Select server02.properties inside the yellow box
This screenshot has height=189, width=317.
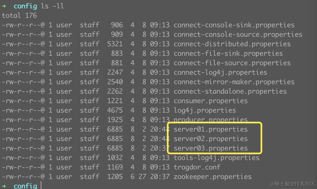[210, 139]
